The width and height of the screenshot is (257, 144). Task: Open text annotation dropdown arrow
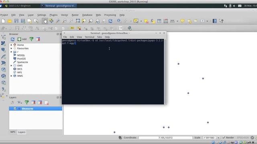coord(207,21)
